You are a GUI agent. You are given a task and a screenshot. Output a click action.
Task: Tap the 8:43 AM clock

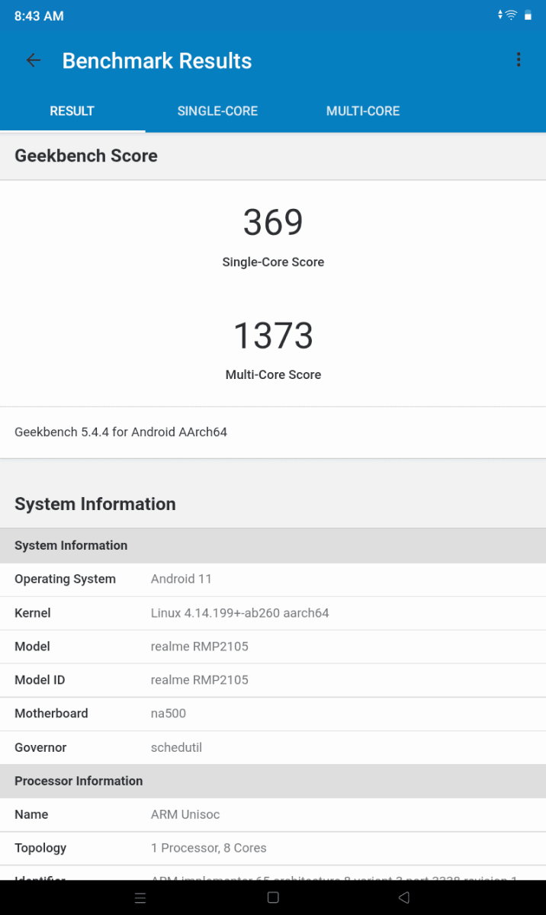click(39, 16)
